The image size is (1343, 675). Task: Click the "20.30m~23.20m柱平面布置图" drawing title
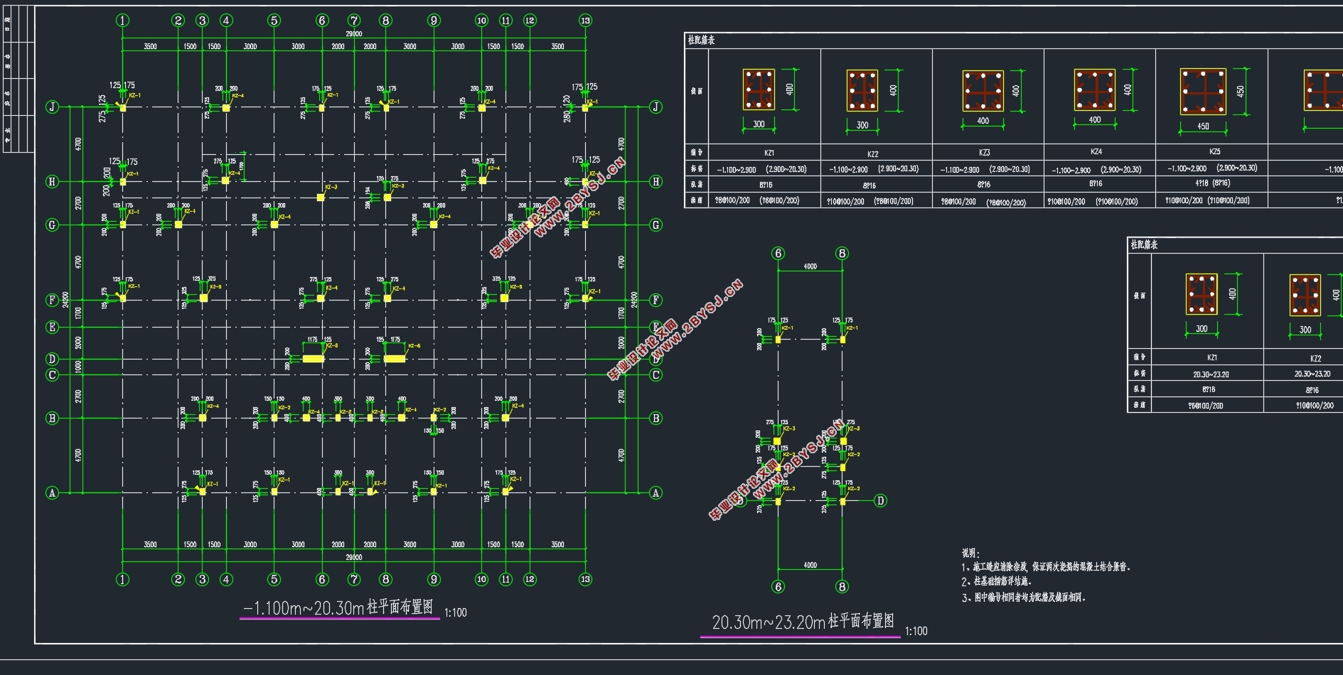click(x=803, y=622)
